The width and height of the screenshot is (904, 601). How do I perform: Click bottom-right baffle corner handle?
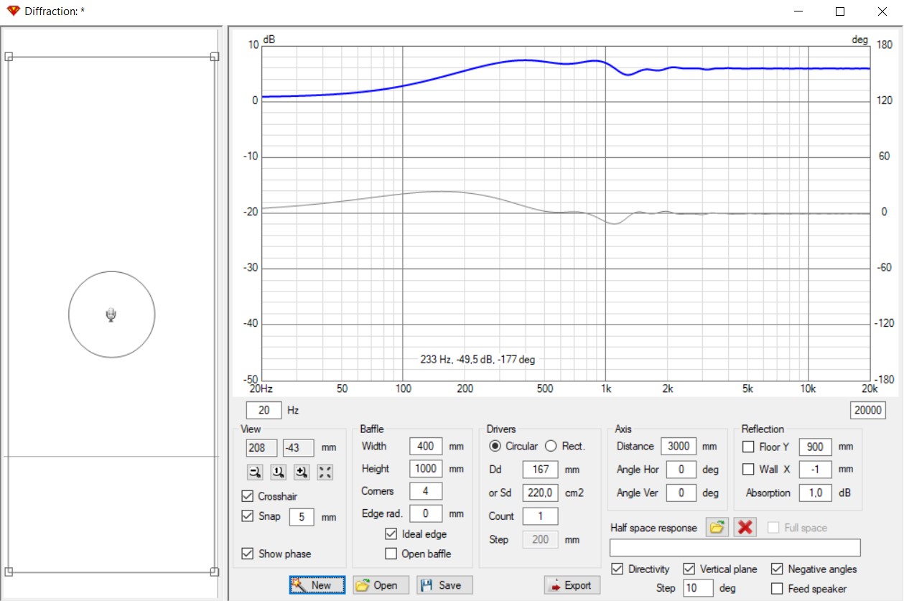click(x=214, y=572)
